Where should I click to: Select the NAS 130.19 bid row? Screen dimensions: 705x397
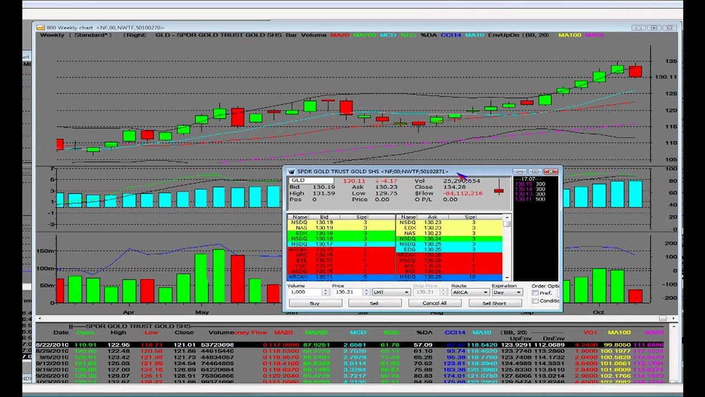pyautogui.click(x=341, y=228)
